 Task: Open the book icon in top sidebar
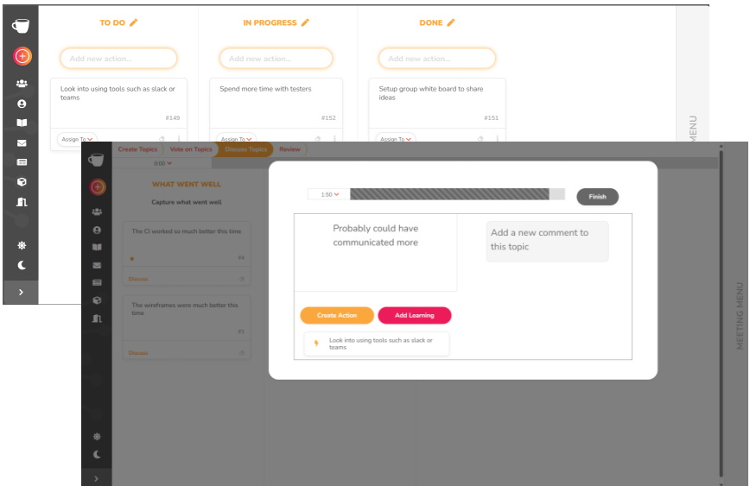[22, 123]
